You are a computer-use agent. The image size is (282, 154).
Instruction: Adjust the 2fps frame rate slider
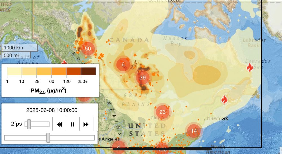[x=37, y=124]
